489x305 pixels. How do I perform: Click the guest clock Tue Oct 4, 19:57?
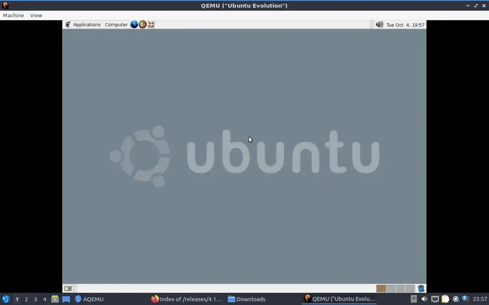tap(405, 25)
